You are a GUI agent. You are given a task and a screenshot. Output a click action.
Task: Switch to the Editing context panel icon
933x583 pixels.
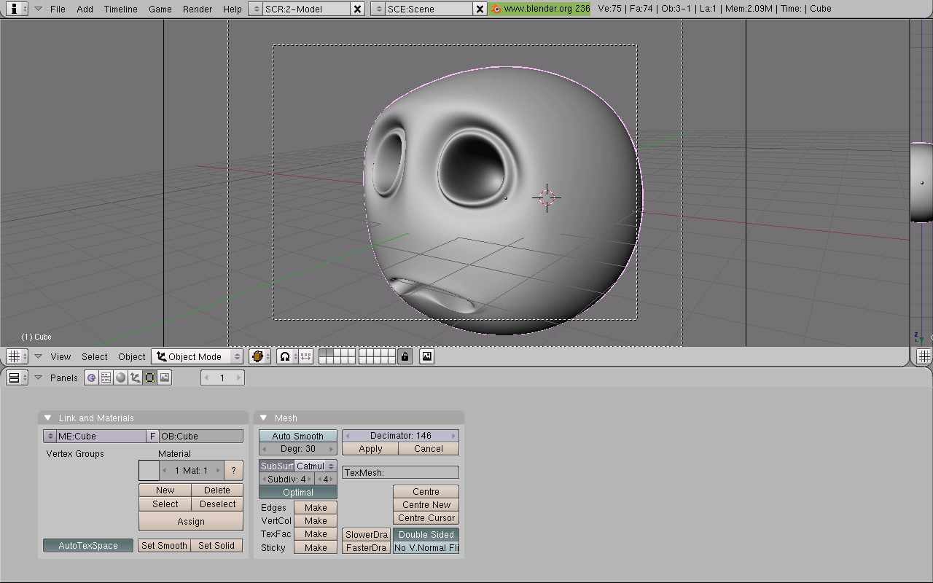(149, 377)
